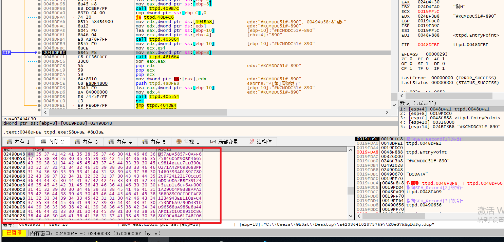Click the 默认 (stdcall) calling convention label
Image resolution: width=504 pixels, height=242 pixels.
point(418,103)
